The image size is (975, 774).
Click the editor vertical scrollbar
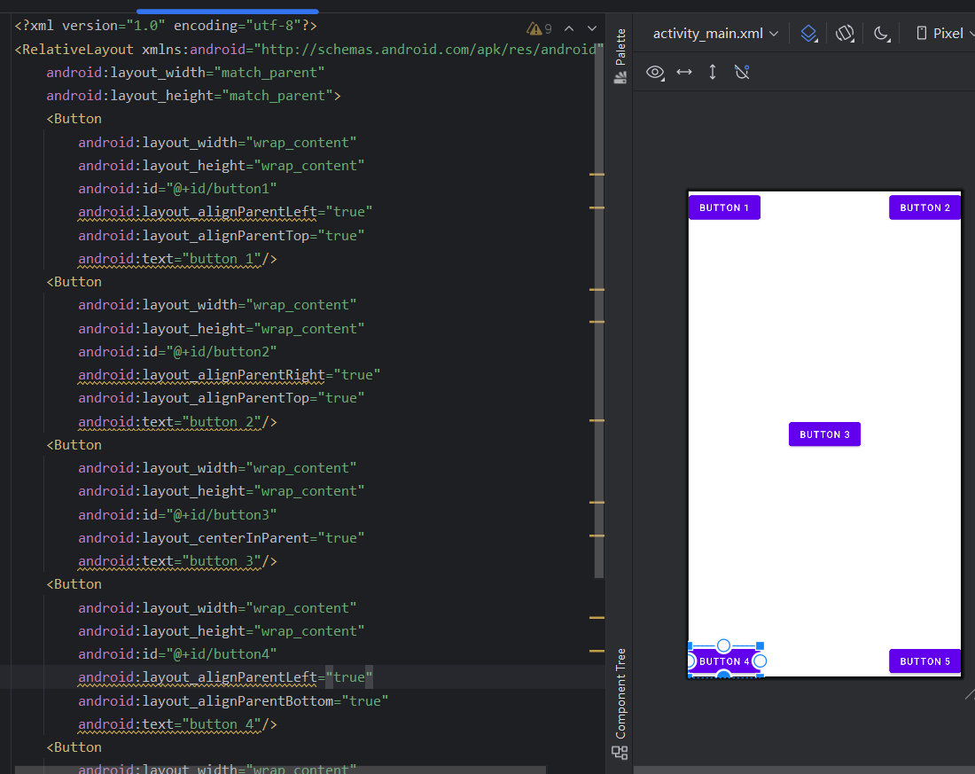coord(599,310)
